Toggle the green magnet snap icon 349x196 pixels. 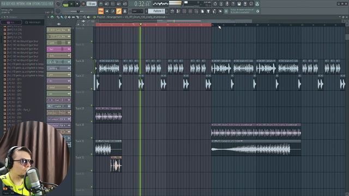click(x=52, y=17)
